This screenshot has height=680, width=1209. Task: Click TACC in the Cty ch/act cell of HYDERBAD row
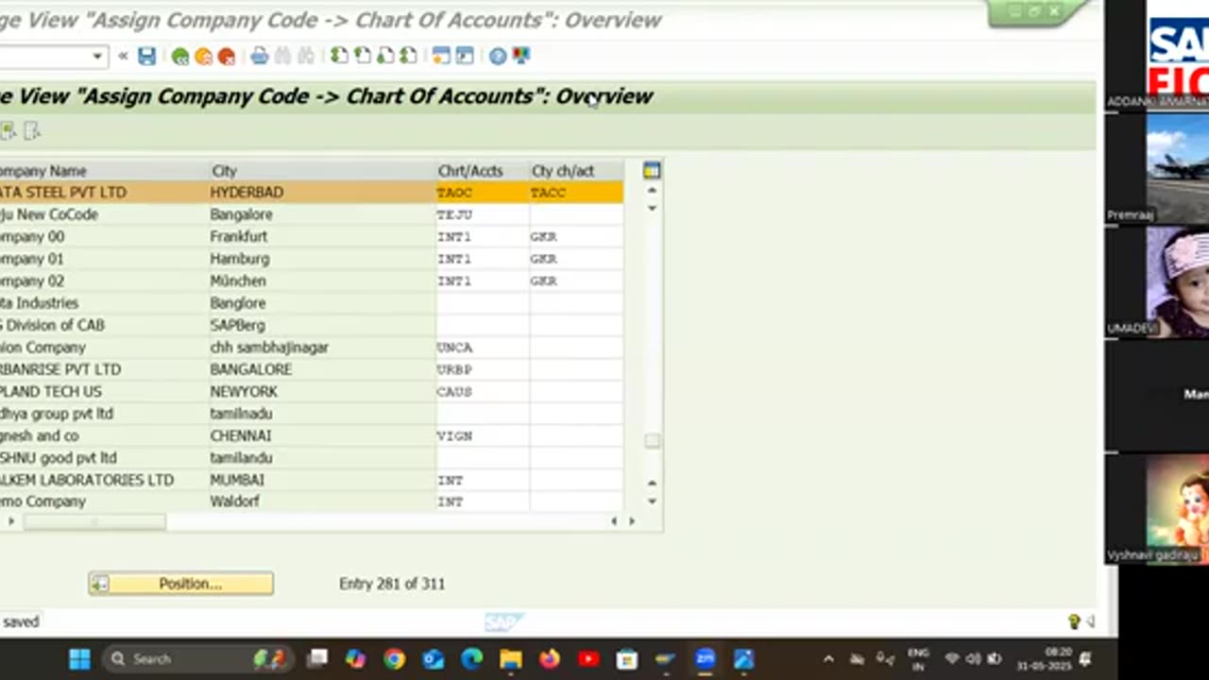[576, 193]
